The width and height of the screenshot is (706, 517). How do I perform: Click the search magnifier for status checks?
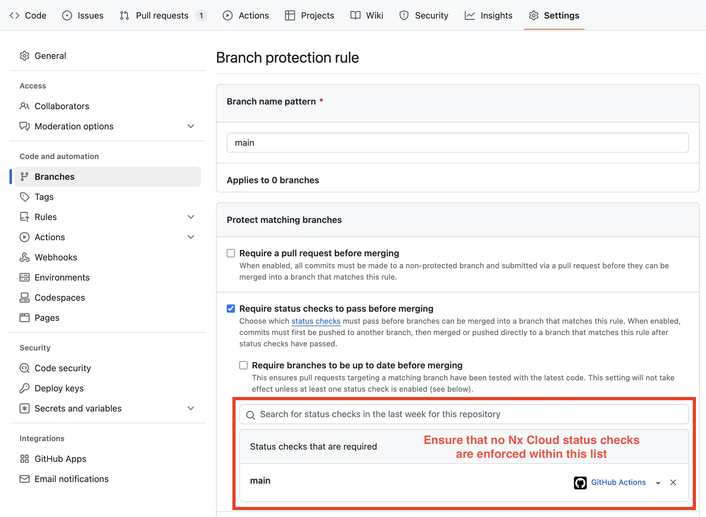251,414
